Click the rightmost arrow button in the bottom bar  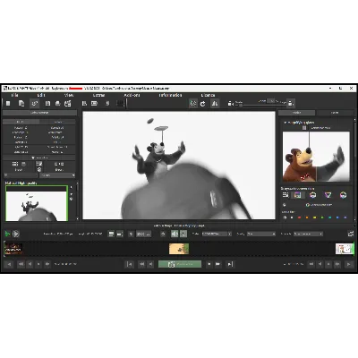pos(349,264)
